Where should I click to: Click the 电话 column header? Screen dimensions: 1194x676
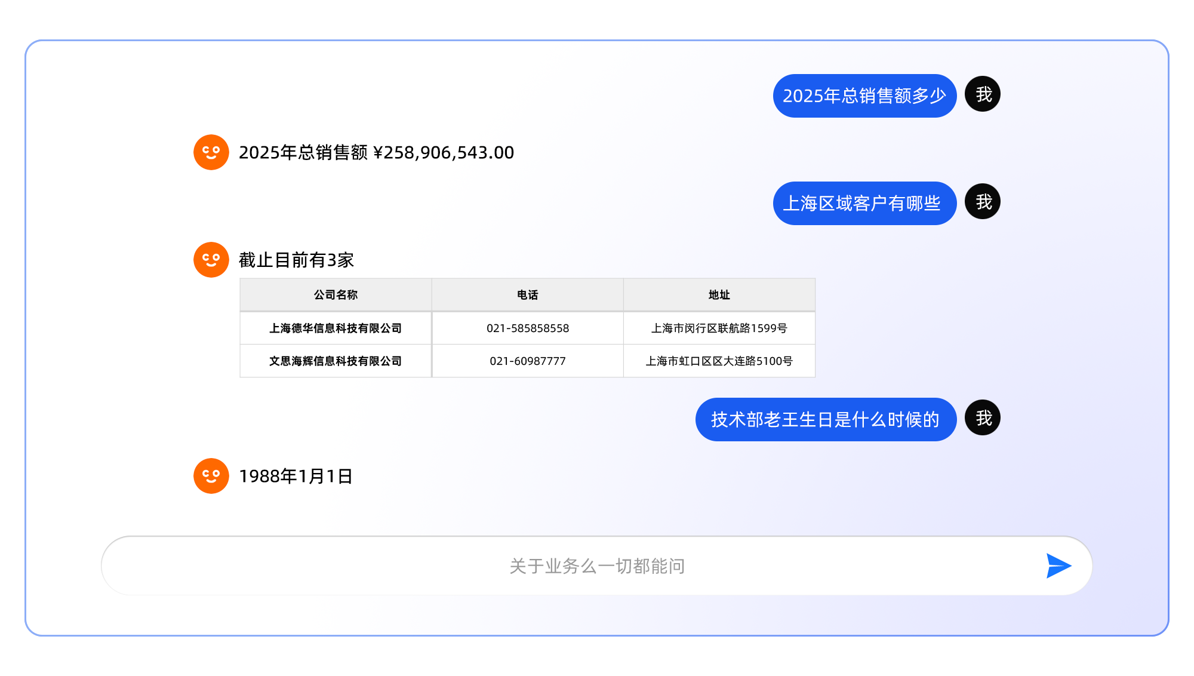[527, 294]
